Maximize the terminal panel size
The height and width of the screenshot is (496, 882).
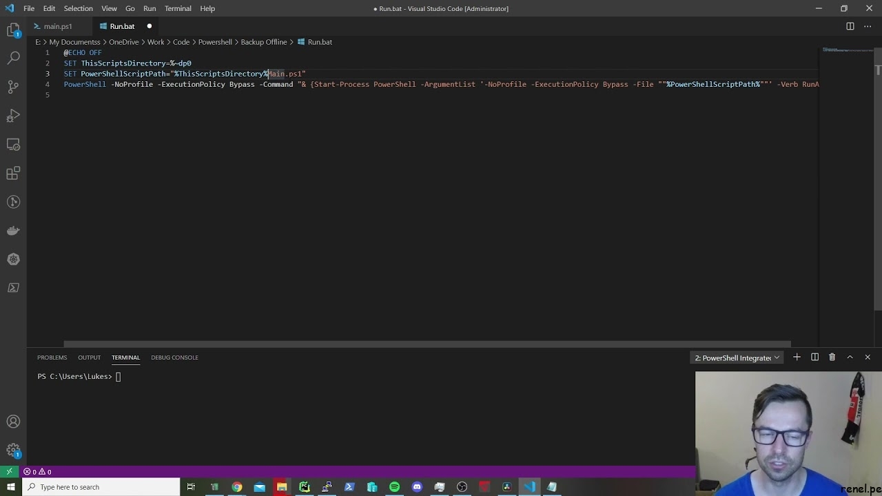coord(850,358)
